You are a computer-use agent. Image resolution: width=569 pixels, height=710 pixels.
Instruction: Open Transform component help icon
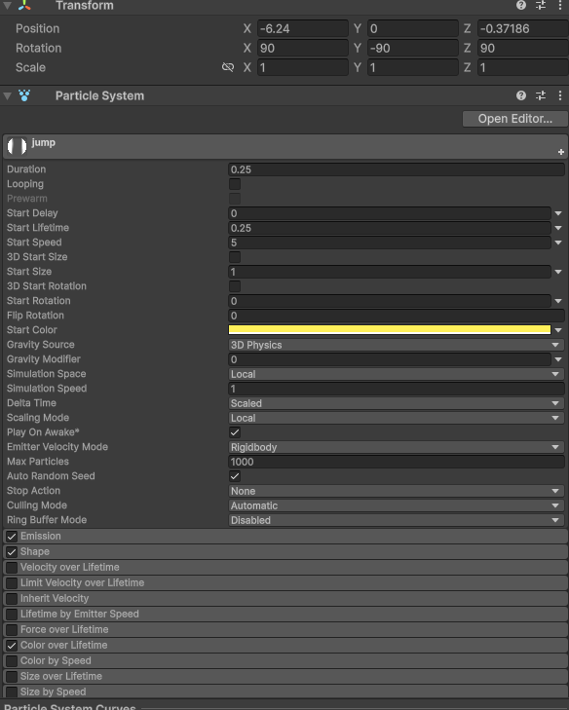coord(521,5)
